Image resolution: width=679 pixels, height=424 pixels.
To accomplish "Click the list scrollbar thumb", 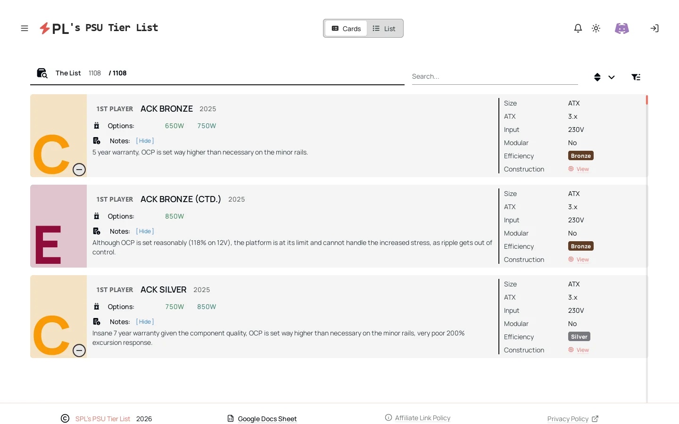I will pyautogui.click(x=647, y=100).
